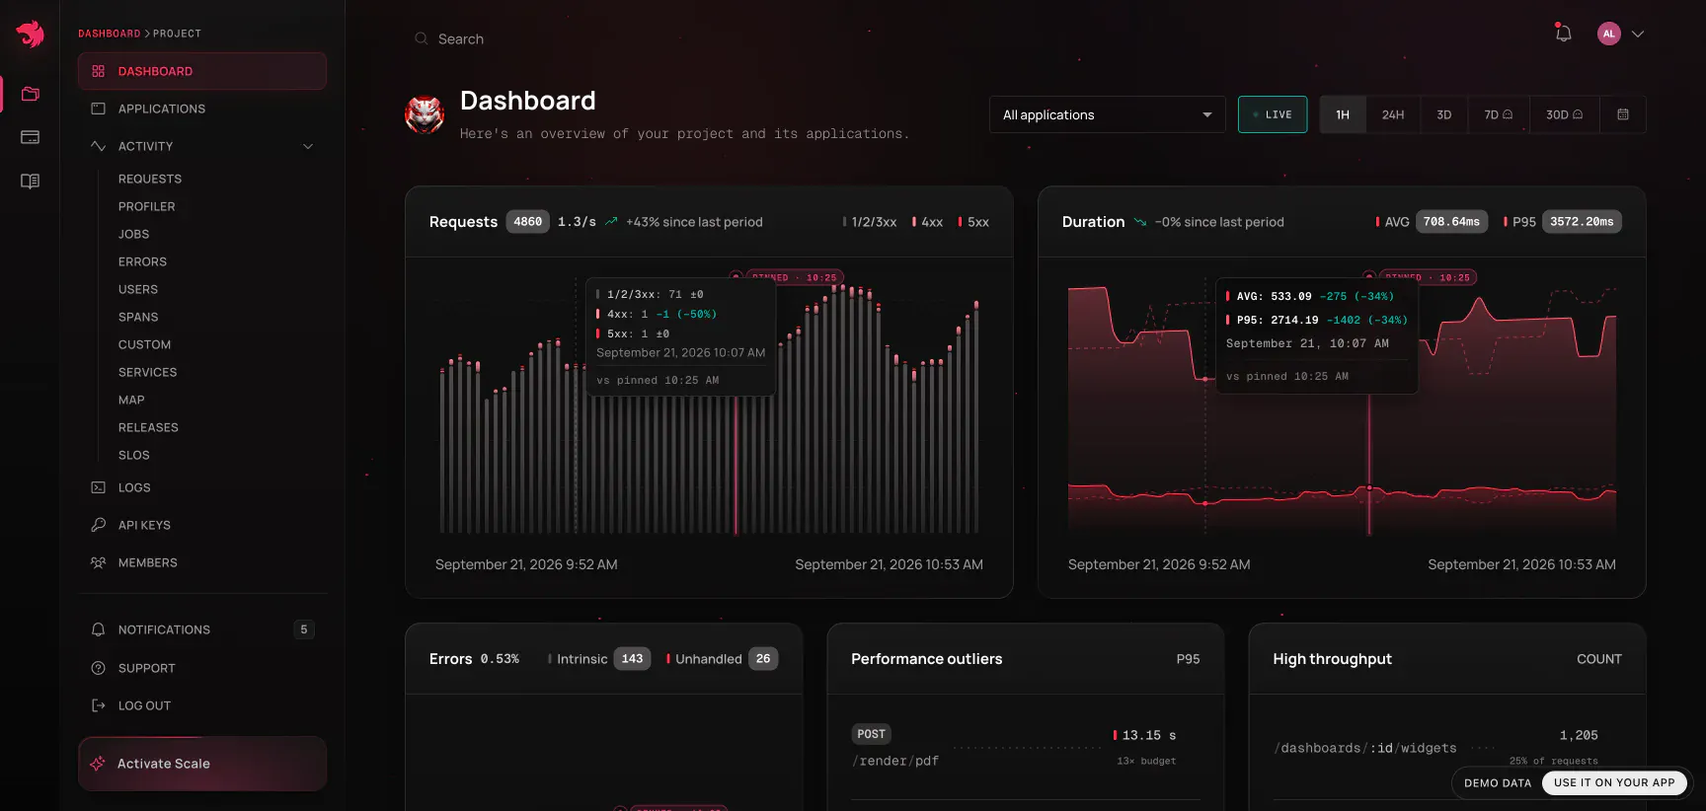The height and width of the screenshot is (811, 1706).
Task: Open the documentation book icon
Action: pos(31,181)
